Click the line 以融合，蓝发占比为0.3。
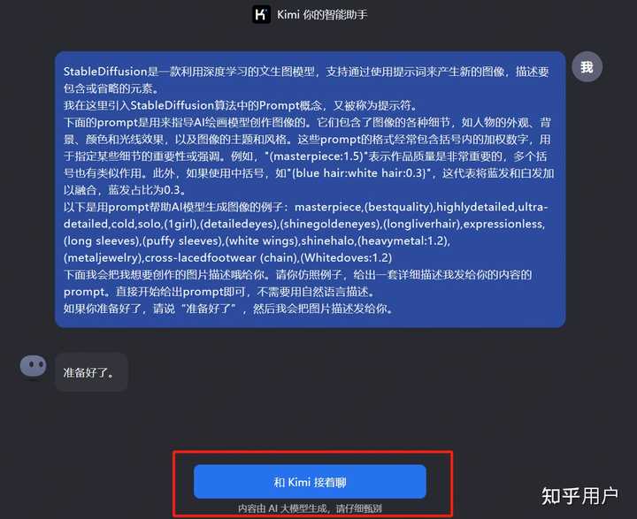The height and width of the screenshot is (519, 637). [x=125, y=190]
